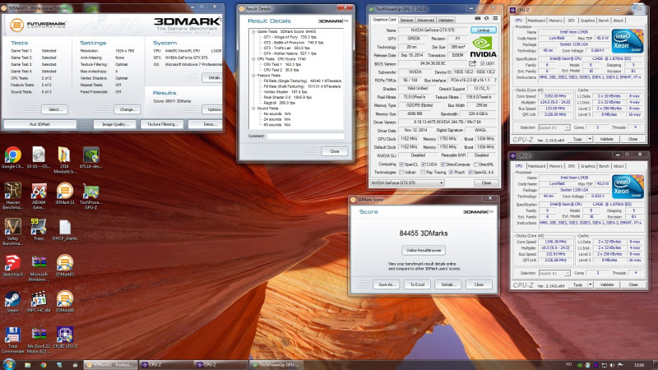Open Memory tab in the 3192 MHz CPU-Z window
658x370 pixels.
coord(555,20)
